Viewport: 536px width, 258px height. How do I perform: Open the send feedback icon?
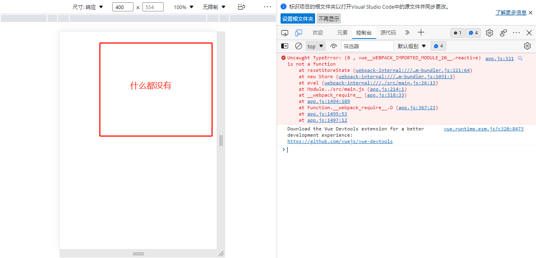tap(503, 33)
